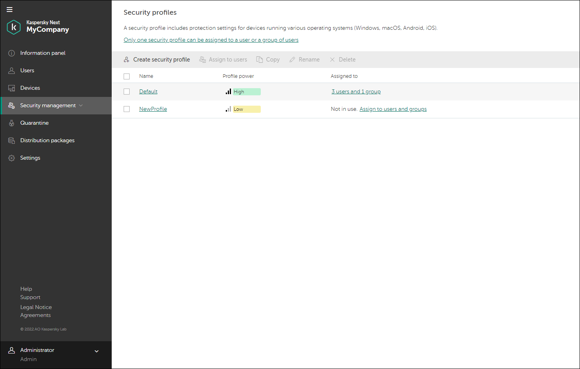Click Create security profile toolbar button
The image size is (580, 369).
157,60
